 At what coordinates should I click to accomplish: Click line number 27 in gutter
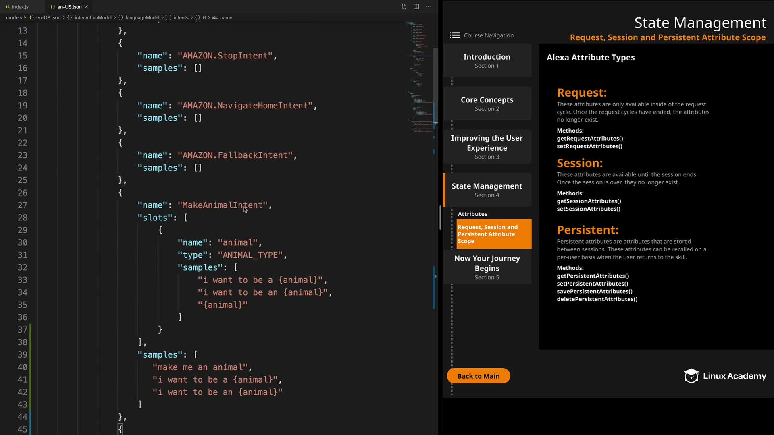click(x=22, y=205)
